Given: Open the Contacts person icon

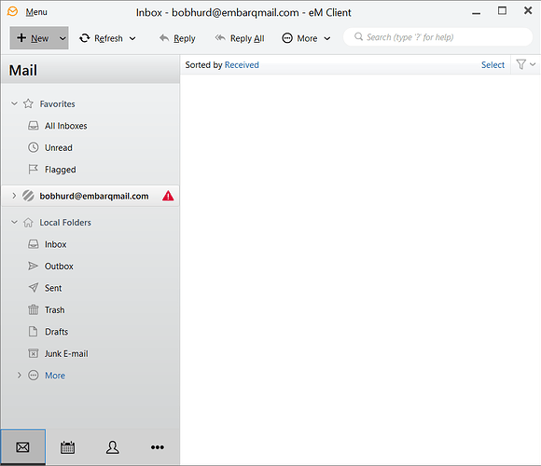Looking at the screenshot, I should click(x=113, y=447).
